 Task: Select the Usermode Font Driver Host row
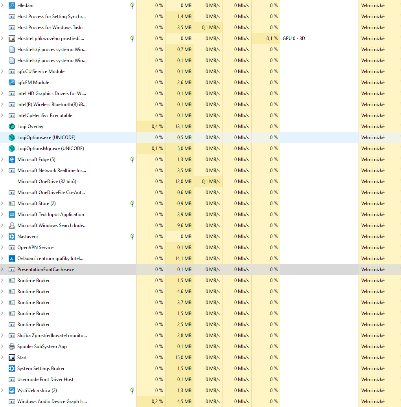[200, 379]
